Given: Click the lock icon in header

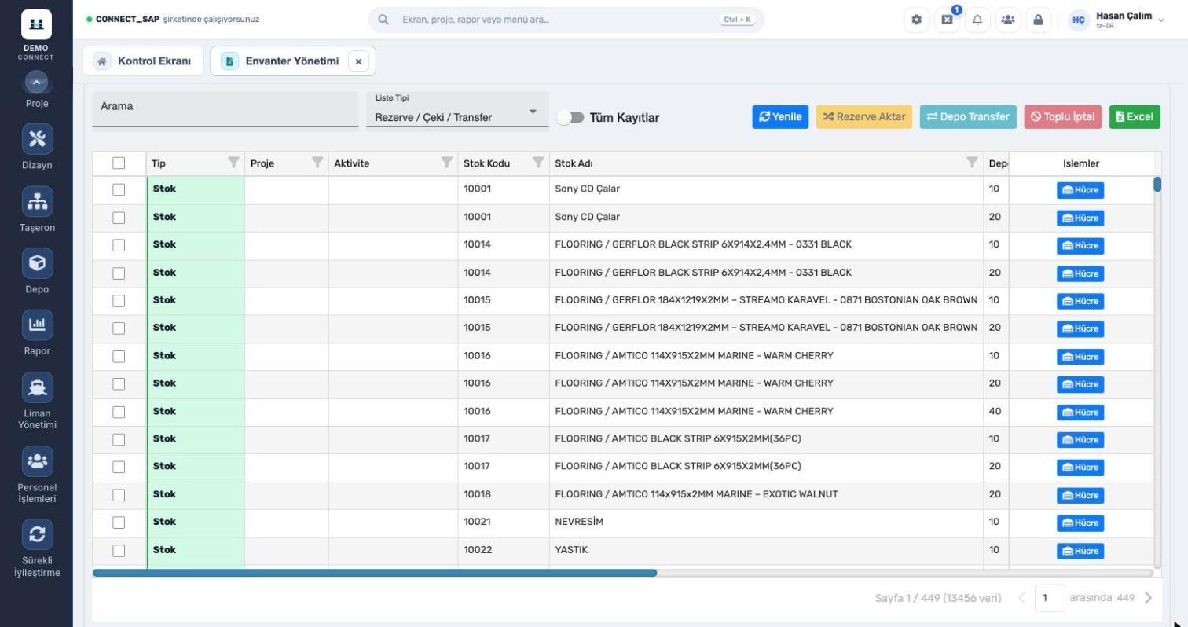Looking at the screenshot, I should [1038, 20].
